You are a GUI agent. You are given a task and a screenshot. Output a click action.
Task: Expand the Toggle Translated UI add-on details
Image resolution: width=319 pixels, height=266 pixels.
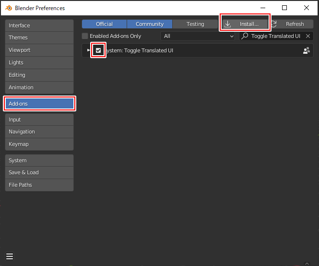tap(88, 50)
